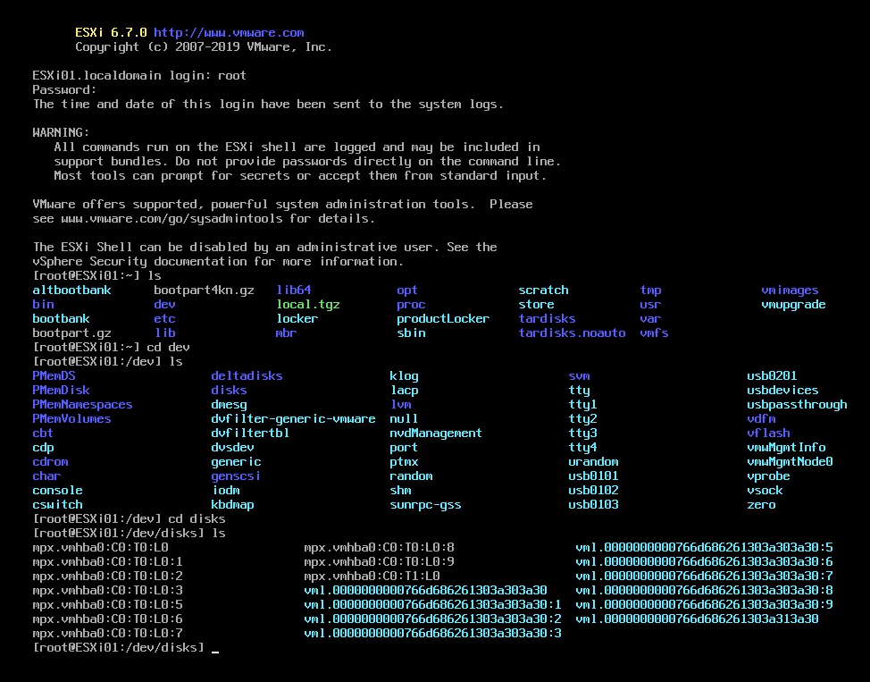Select the 'vmupgrade' entry
Screen dimensions: 870x682
793,304
